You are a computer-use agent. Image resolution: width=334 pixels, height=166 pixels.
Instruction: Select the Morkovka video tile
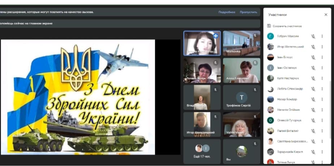241,43
